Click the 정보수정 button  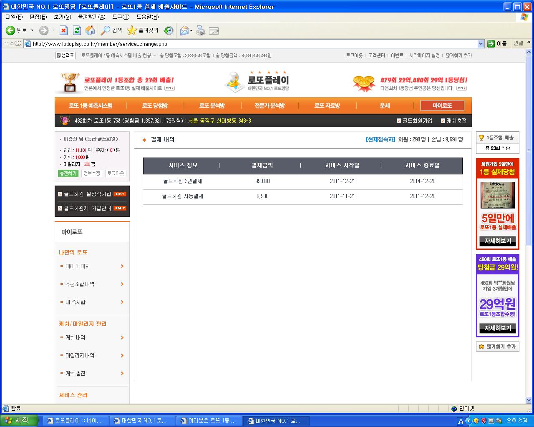(x=91, y=173)
